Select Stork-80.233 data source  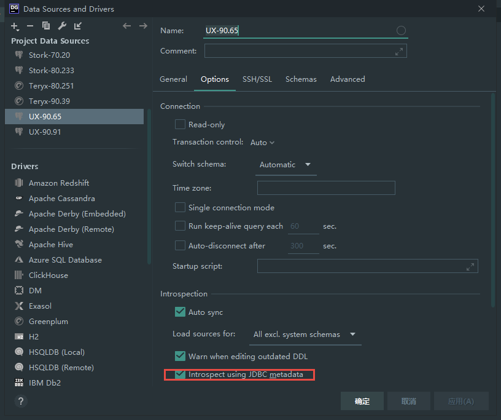74,71
